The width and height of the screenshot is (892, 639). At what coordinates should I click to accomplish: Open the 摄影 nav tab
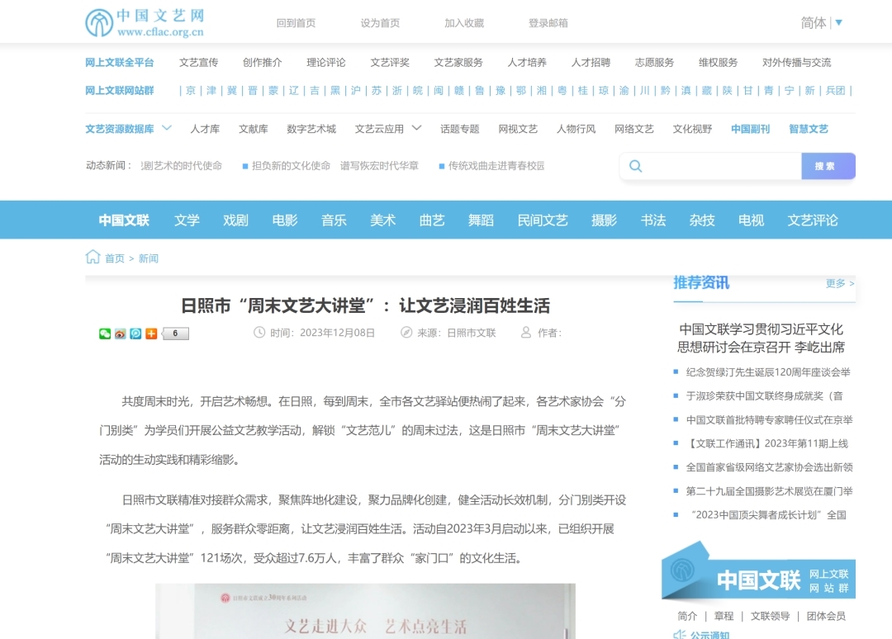[x=604, y=220]
